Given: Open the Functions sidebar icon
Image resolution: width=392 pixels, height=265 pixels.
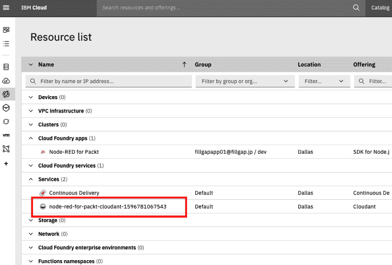Looking at the screenshot, I should [6, 94].
